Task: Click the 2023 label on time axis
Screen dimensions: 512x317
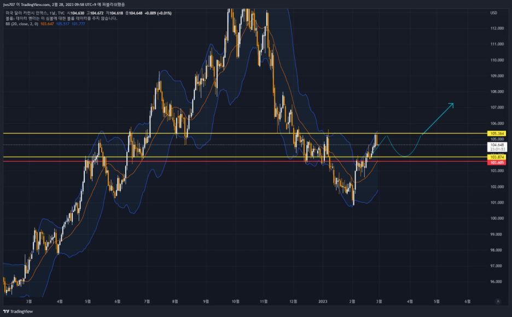Action: (x=323, y=301)
